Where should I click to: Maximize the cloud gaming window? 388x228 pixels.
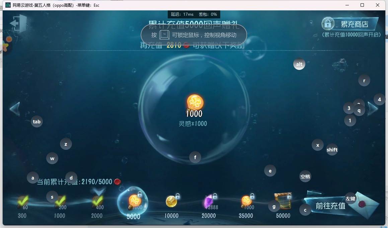point(362,5)
